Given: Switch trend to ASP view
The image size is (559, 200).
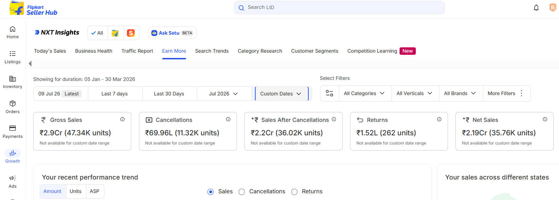Looking at the screenshot, I should click(x=95, y=191).
